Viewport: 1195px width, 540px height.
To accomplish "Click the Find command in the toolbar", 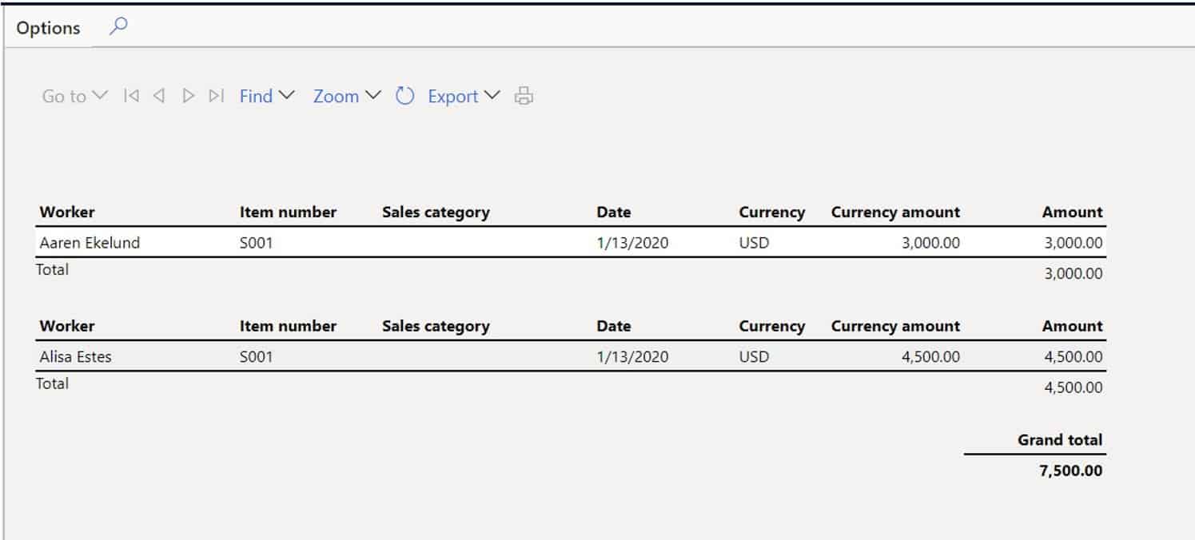I will click(255, 96).
